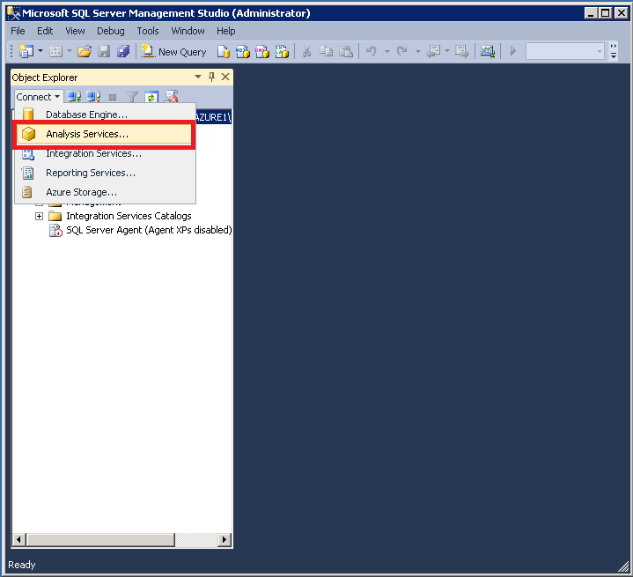633x577 pixels.
Task: Click the Filter funnel icon
Action: click(x=132, y=97)
